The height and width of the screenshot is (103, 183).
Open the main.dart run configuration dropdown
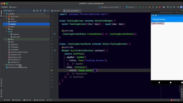[131, 7]
